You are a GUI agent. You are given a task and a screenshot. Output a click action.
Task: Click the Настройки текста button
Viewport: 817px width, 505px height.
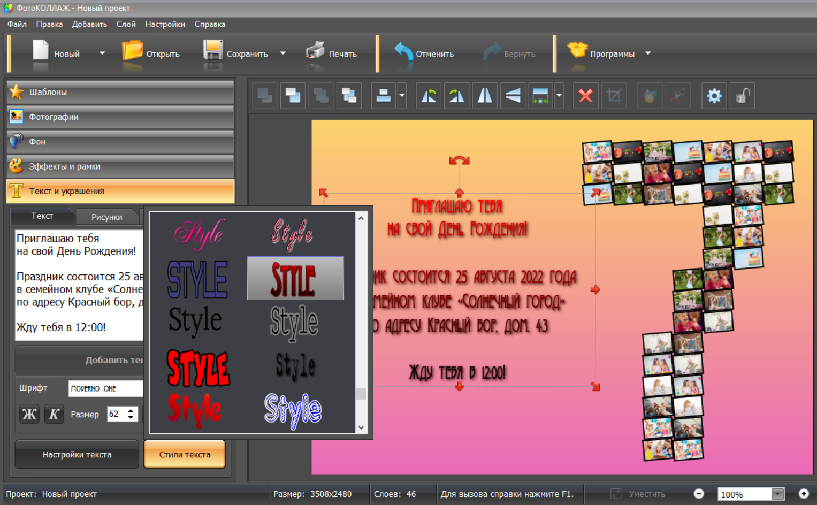(77, 455)
